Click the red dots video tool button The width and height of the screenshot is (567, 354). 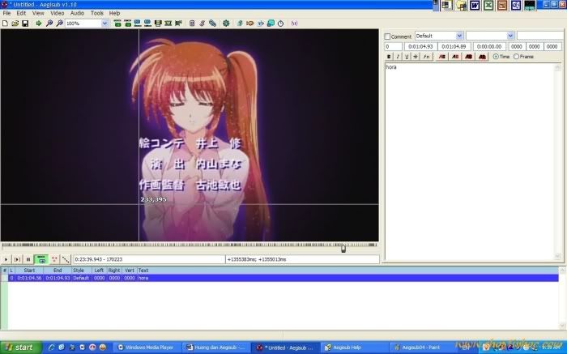click(54, 259)
